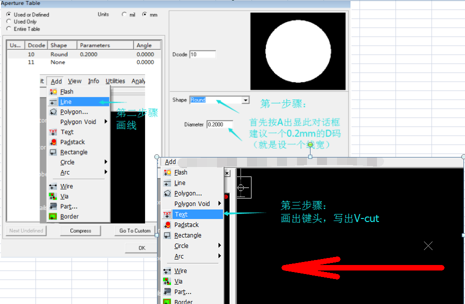Switch units to mil

point(124,14)
